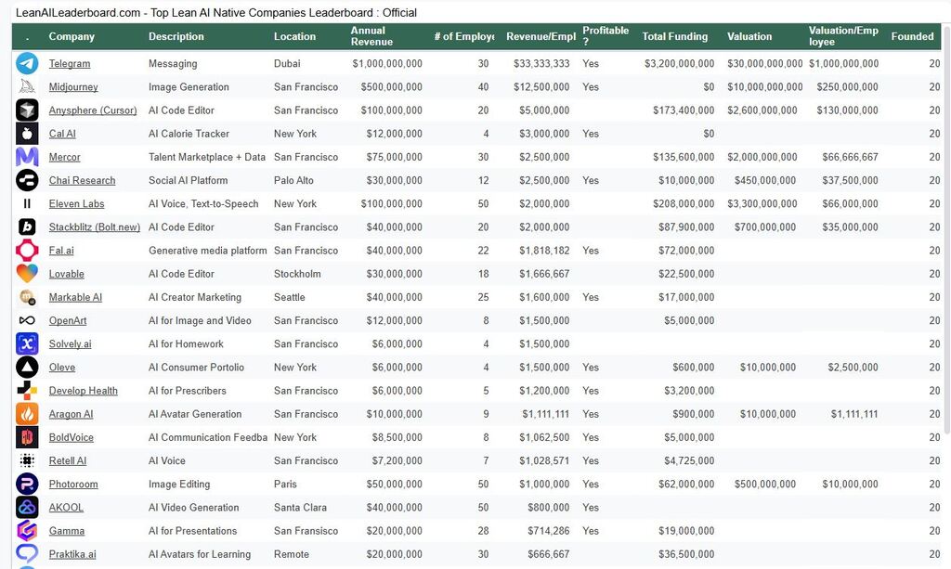Select the Telegram annual revenue $1,000,000,000 cell
The width and height of the screenshot is (951, 569).
(x=387, y=64)
